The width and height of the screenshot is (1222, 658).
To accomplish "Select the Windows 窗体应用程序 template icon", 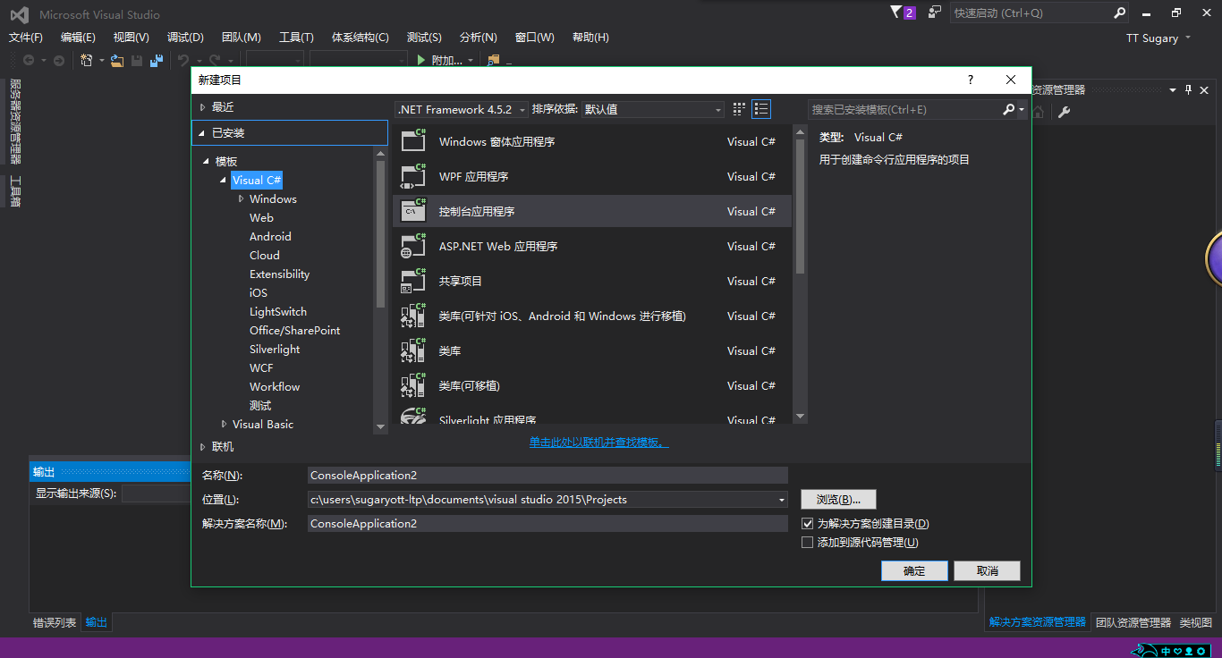I will [413, 141].
